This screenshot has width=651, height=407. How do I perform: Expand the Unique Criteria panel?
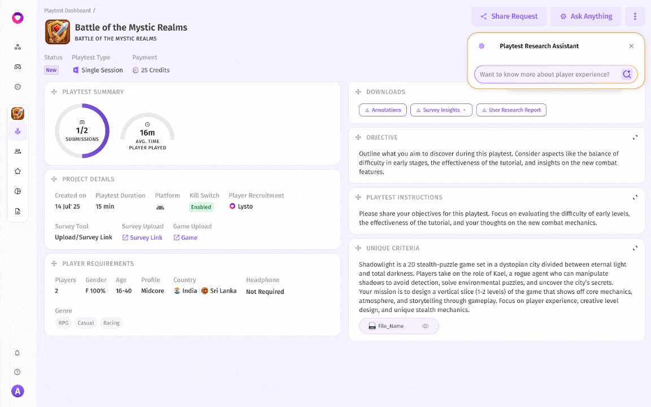pyautogui.click(x=635, y=248)
